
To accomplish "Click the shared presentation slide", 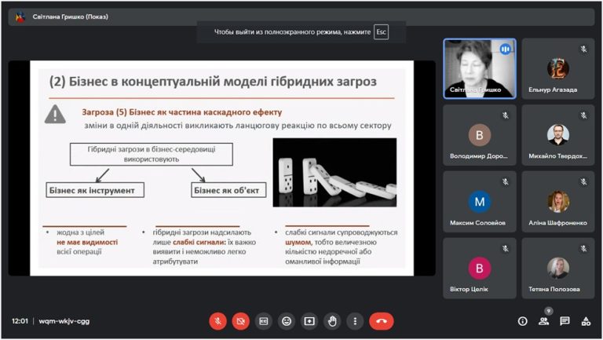I will pos(222,168).
